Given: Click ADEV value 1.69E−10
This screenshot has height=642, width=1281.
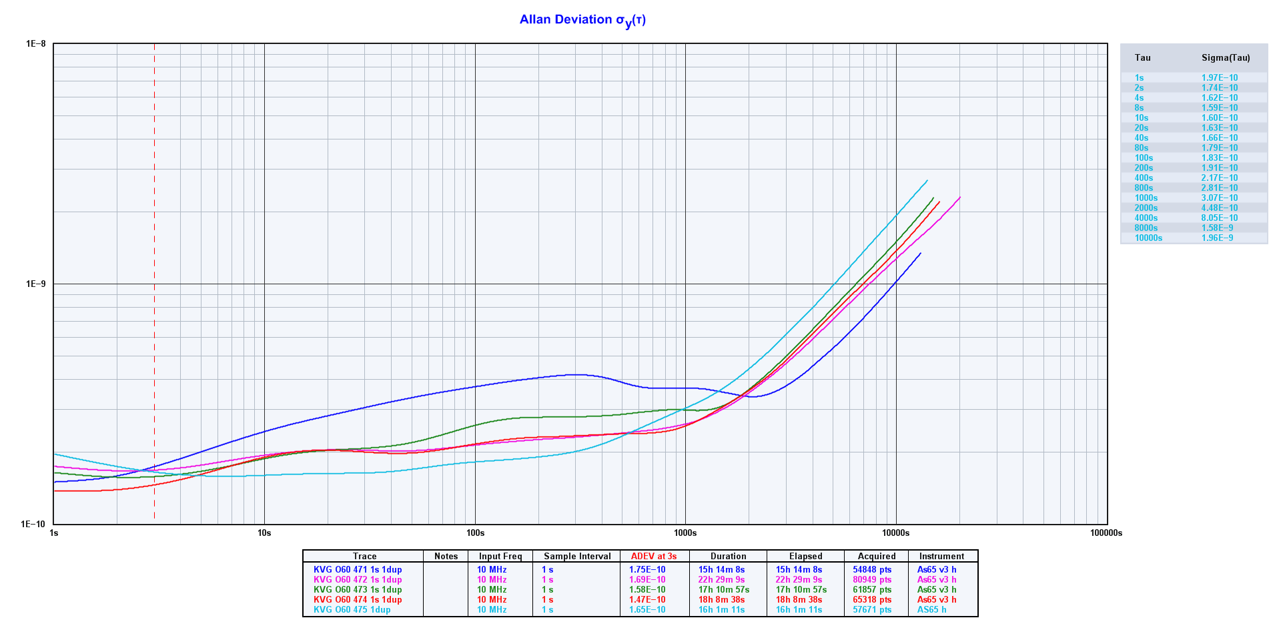Looking at the screenshot, I should 647,580.
